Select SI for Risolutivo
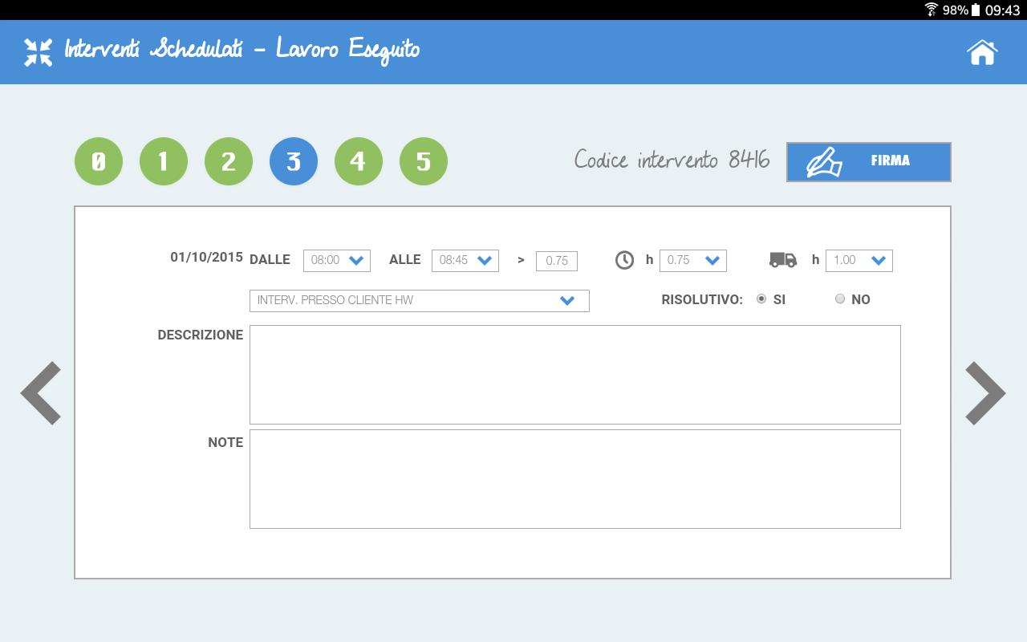Viewport: 1027px width, 642px height. pyautogui.click(x=761, y=299)
